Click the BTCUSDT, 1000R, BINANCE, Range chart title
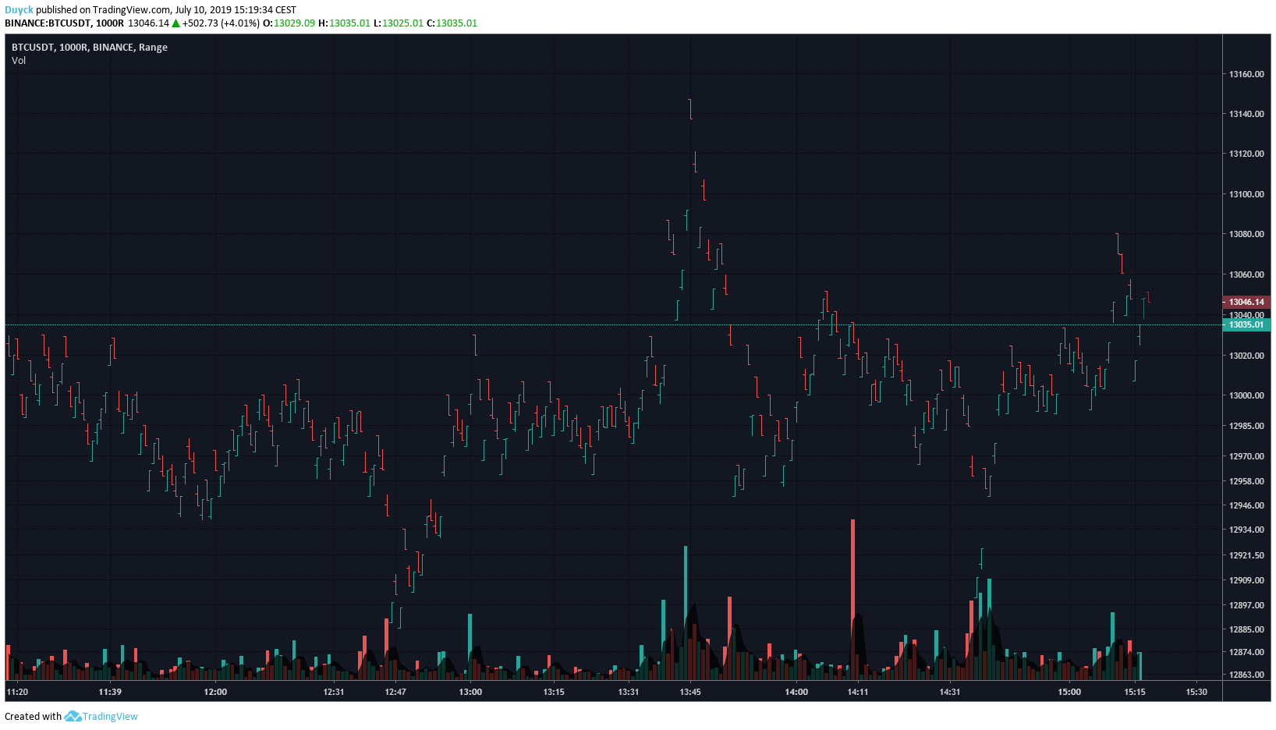This screenshot has width=1276, height=730. tap(90, 47)
